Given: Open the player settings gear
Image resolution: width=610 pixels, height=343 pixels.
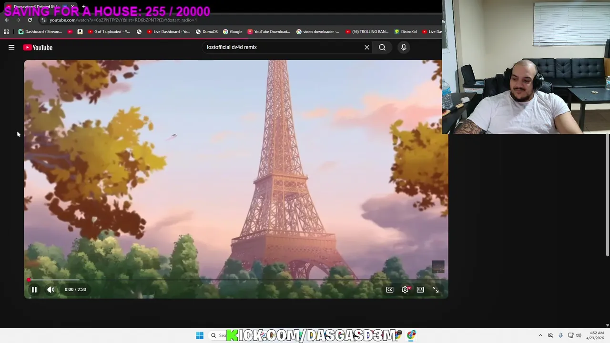Looking at the screenshot, I should [x=405, y=289].
